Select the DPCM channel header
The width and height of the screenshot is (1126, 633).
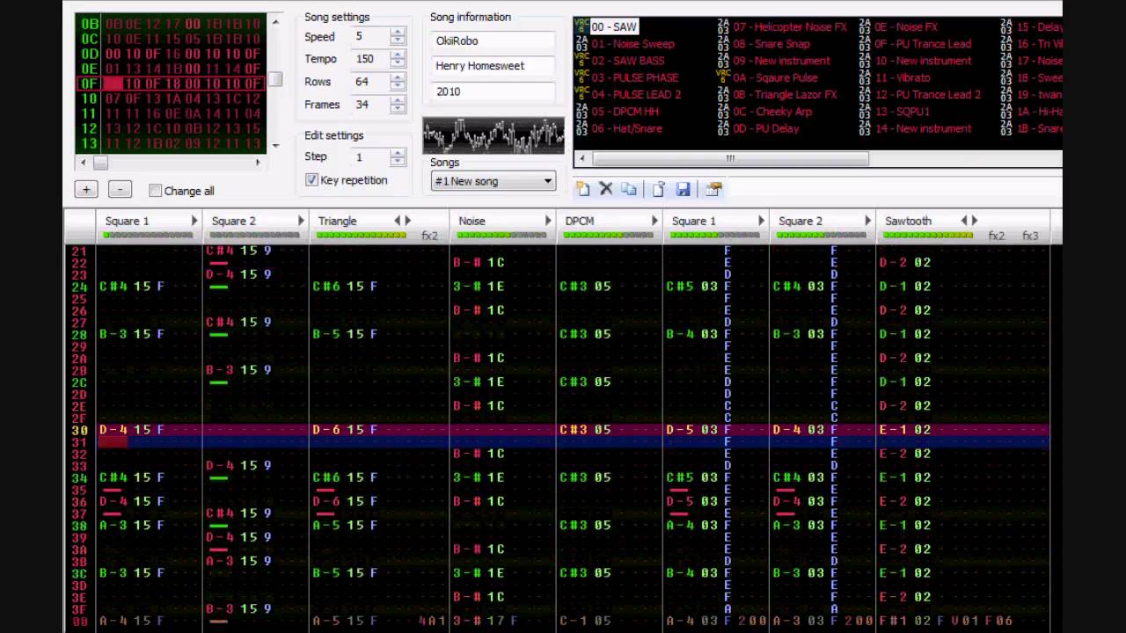pyautogui.click(x=580, y=221)
